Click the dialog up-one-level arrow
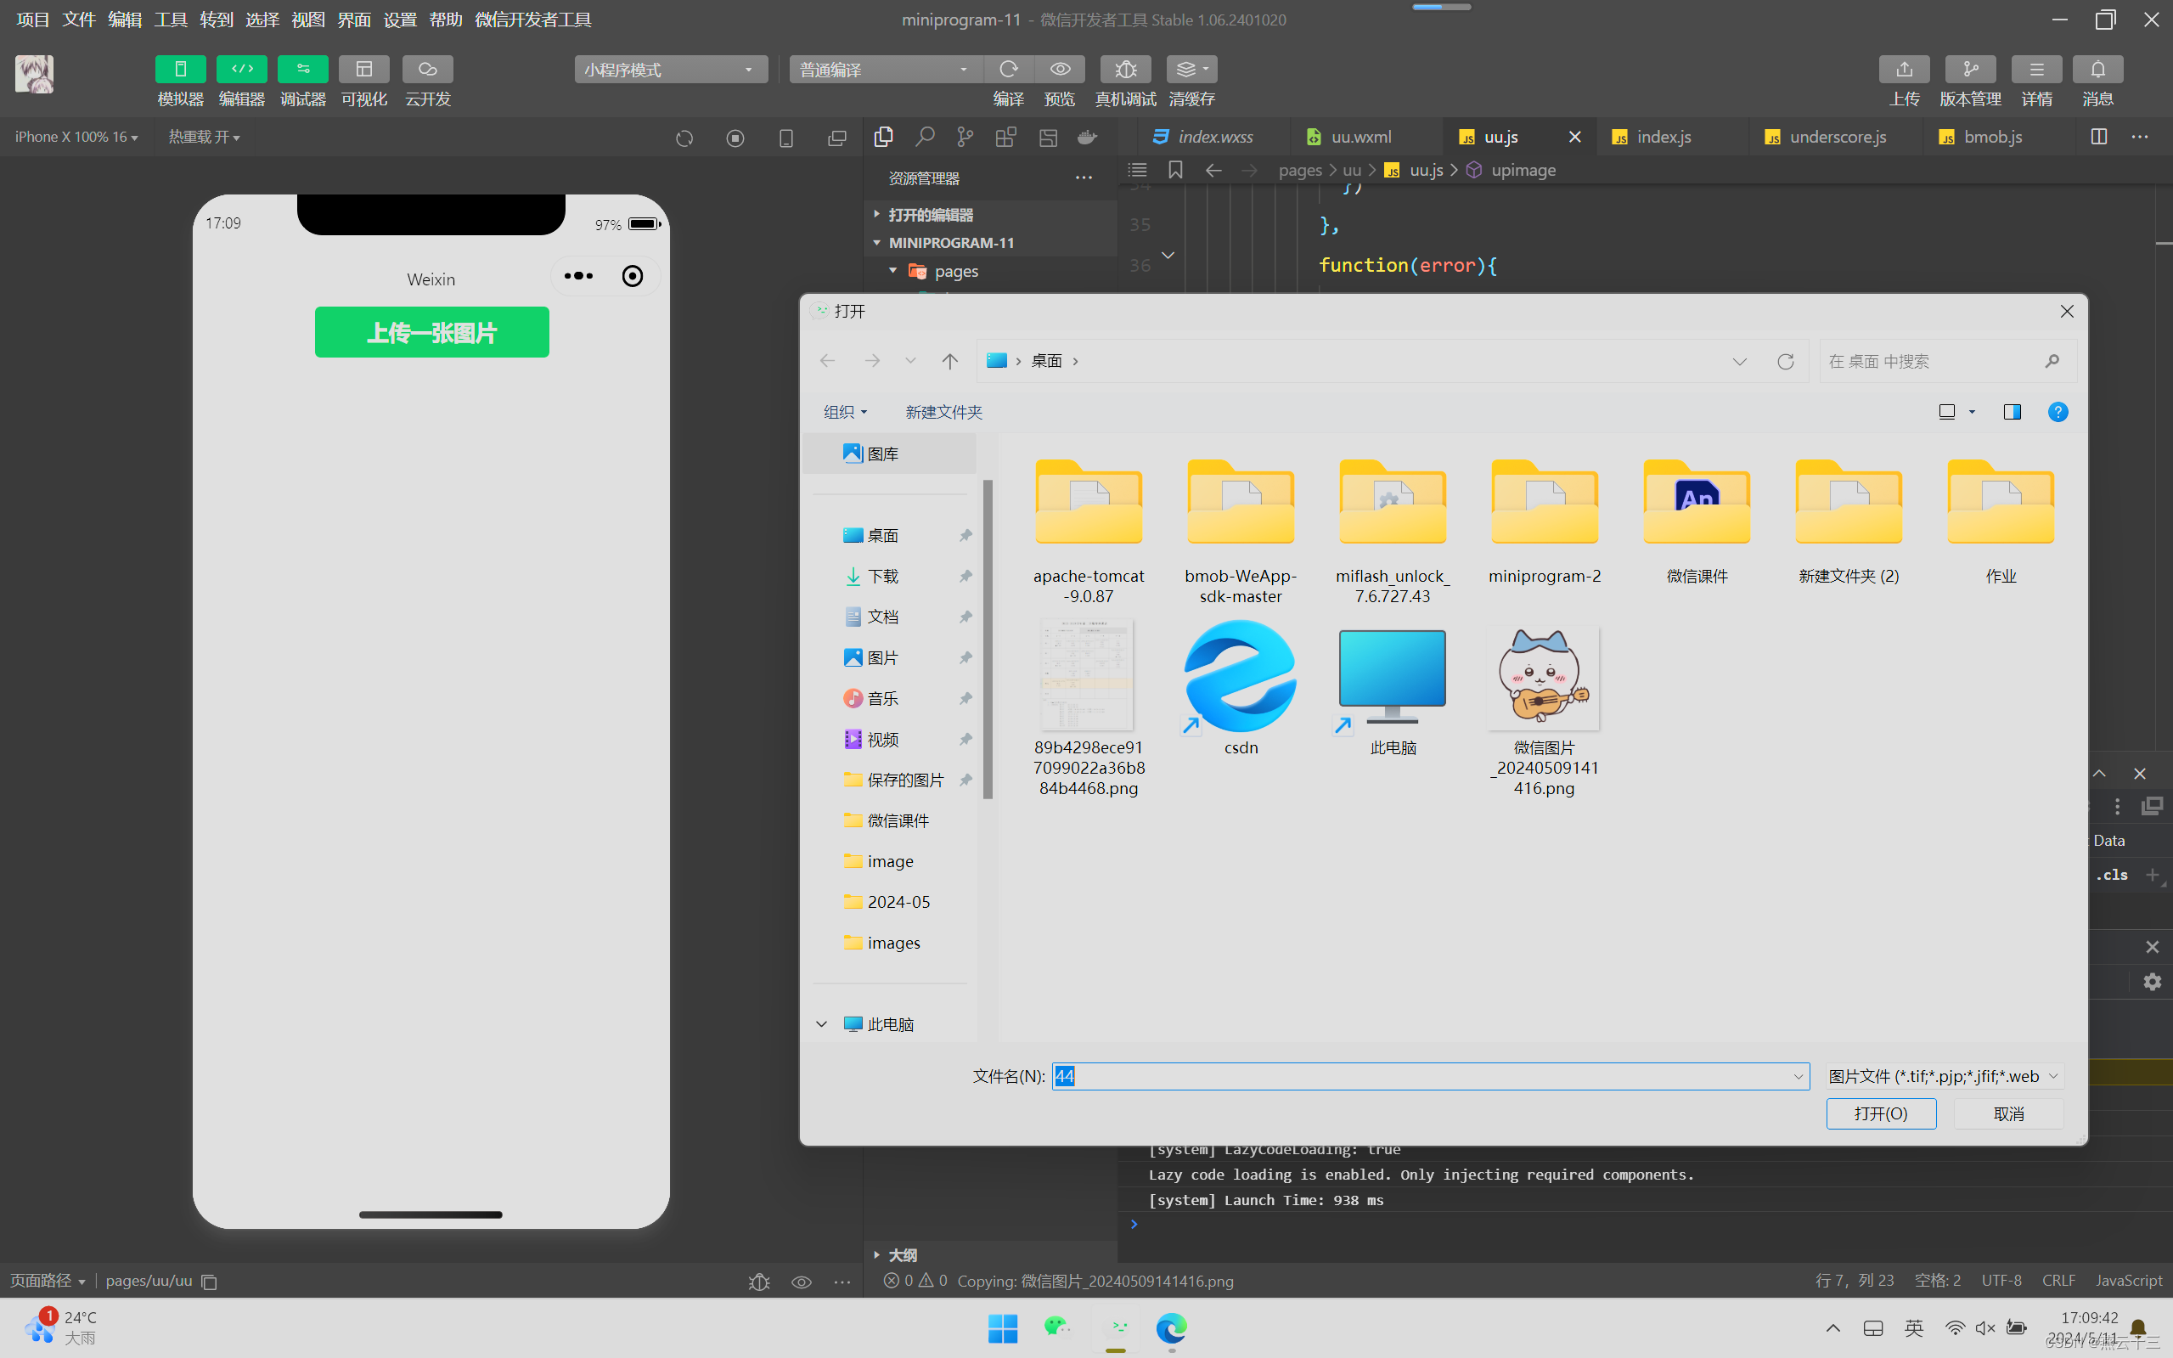 pyautogui.click(x=950, y=361)
